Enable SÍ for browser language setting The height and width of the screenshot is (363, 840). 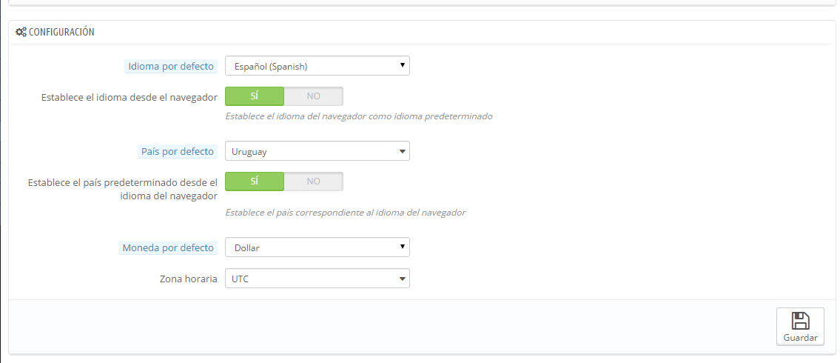pyautogui.click(x=255, y=96)
